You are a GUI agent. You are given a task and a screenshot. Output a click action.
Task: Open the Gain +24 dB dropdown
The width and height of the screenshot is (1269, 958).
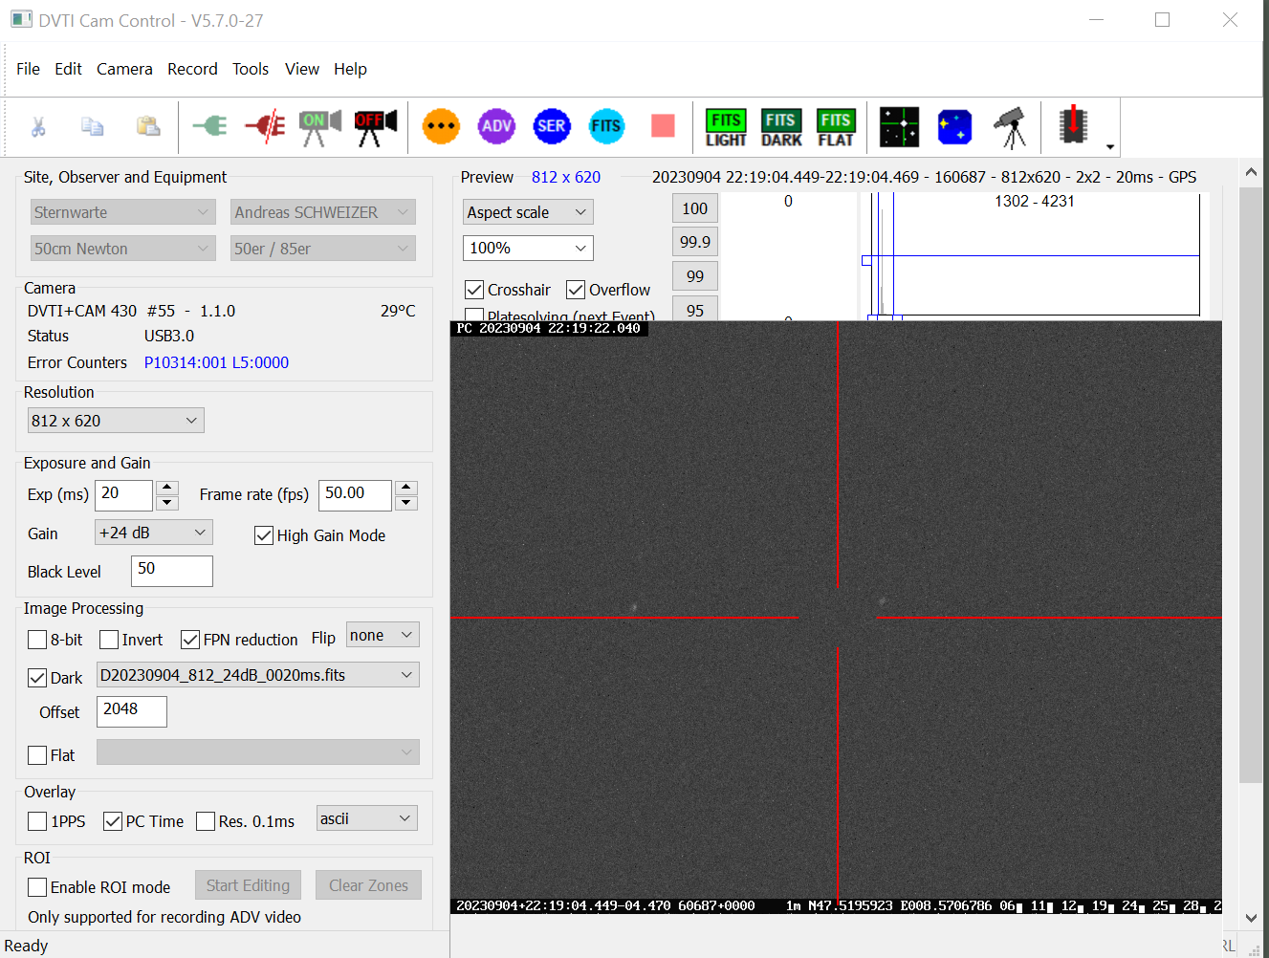pos(153,533)
